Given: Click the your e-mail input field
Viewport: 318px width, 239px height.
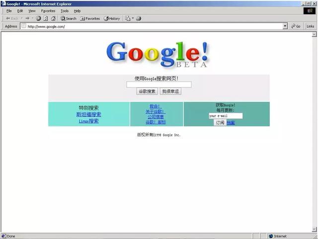Looking at the screenshot, I should 226,116.
